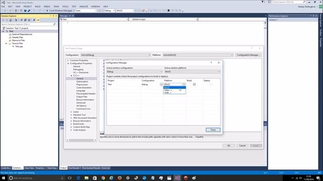The height and width of the screenshot is (181, 323).
Task: Open Property Pages Platform Active(Win32) dropdown
Action: pos(198,55)
